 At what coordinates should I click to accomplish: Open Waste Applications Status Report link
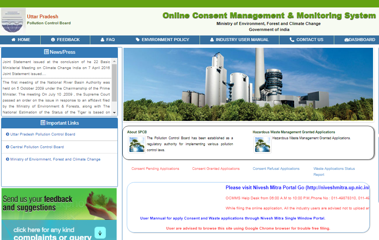(x=334, y=172)
